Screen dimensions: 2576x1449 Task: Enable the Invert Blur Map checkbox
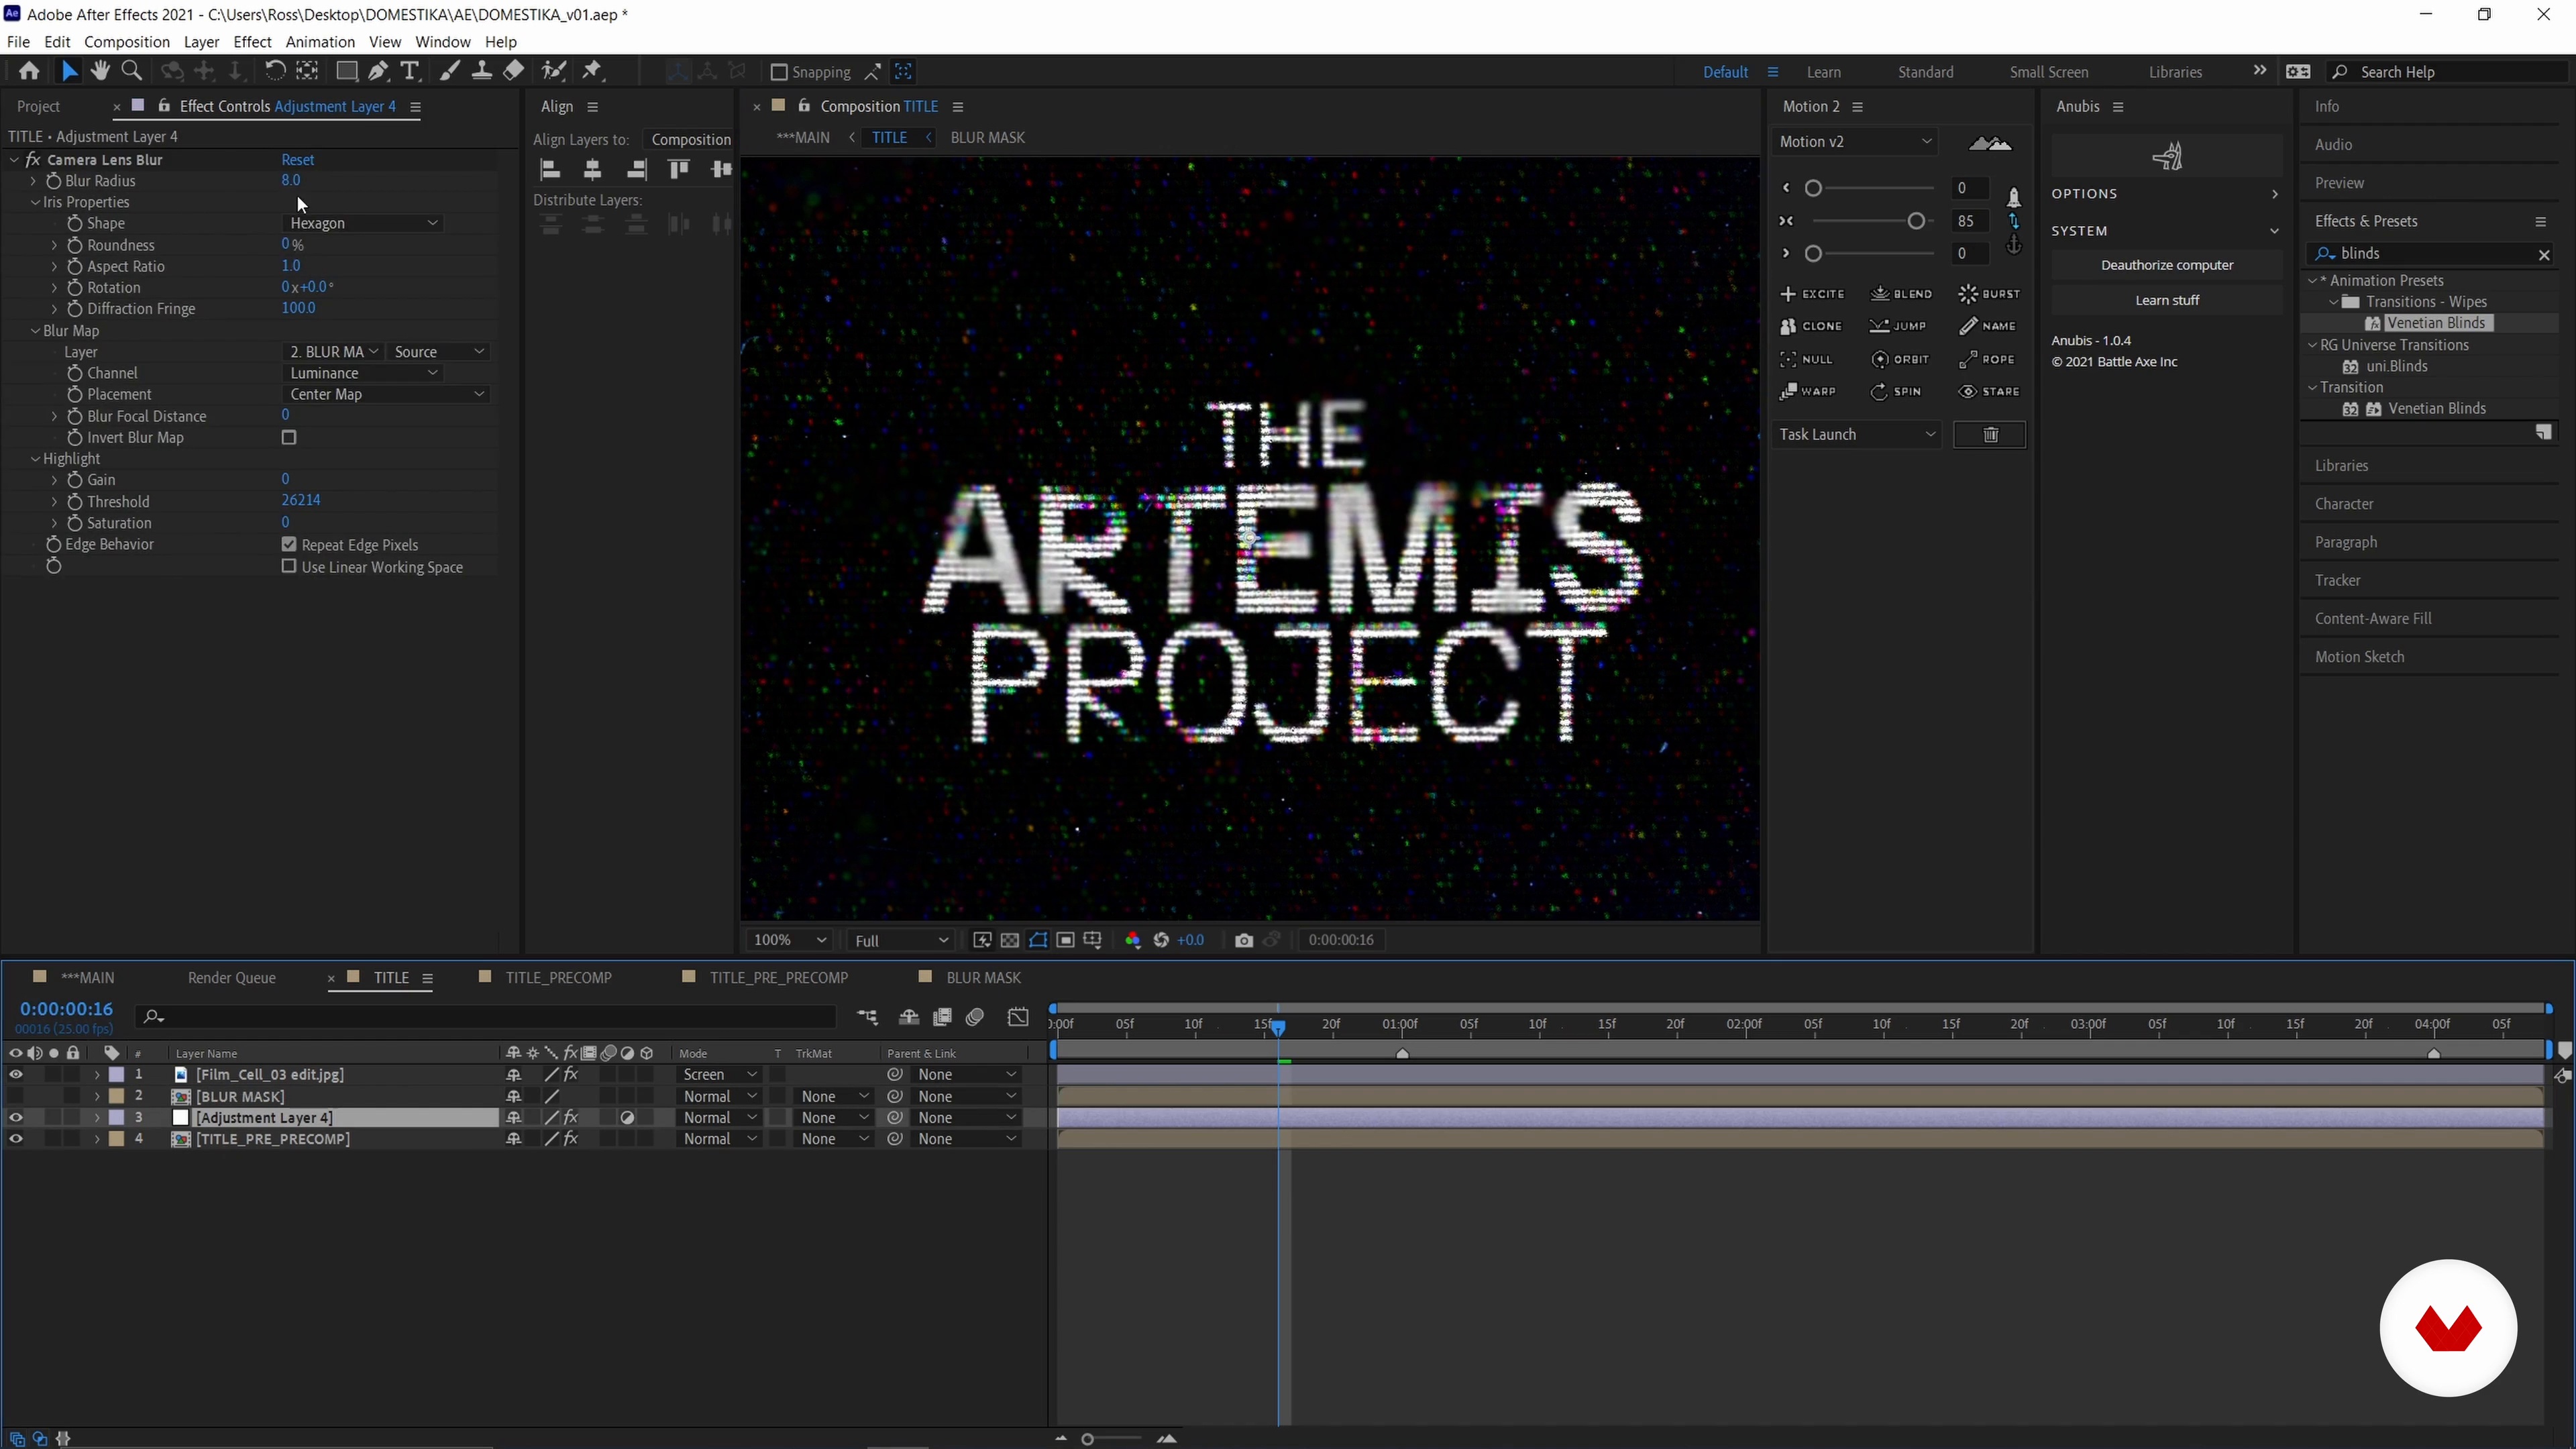tap(289, 437)
